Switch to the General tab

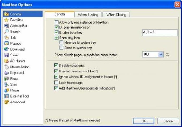click(x=60, y=14)
